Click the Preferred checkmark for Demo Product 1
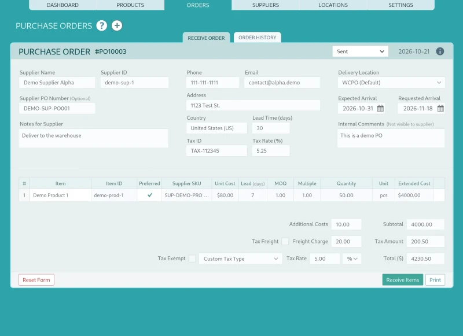 [x=150, y=195]
